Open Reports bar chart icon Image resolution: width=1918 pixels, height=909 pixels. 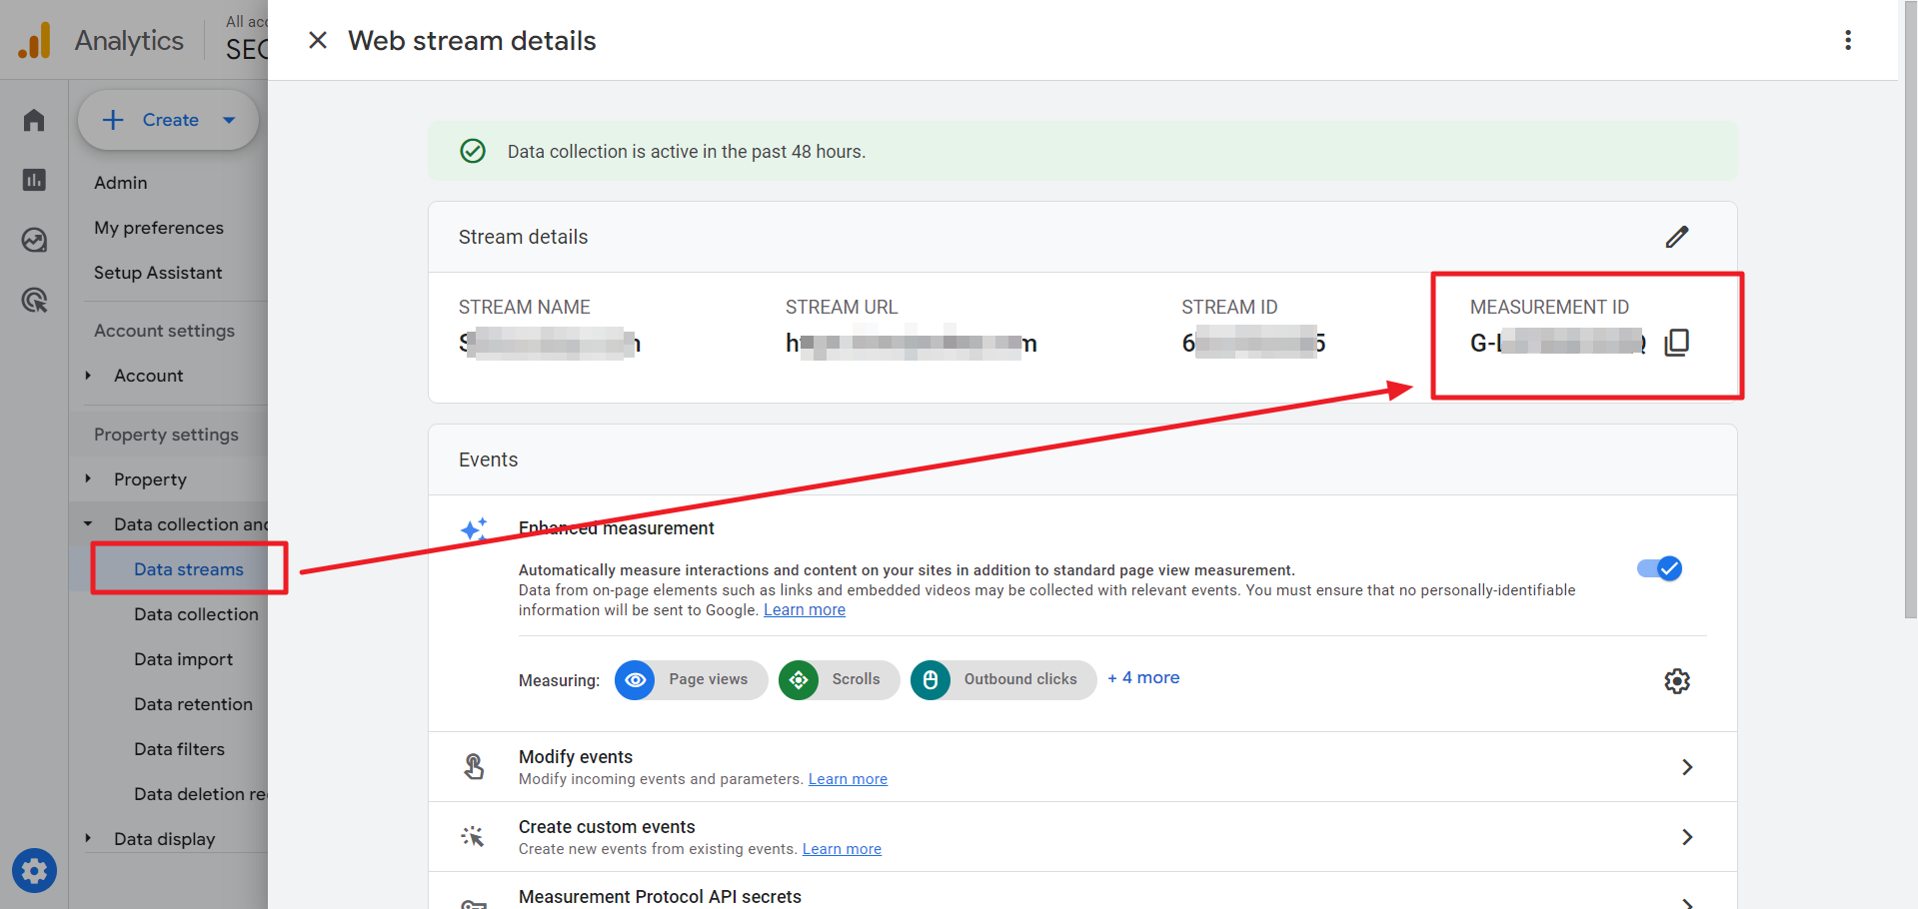34,180
